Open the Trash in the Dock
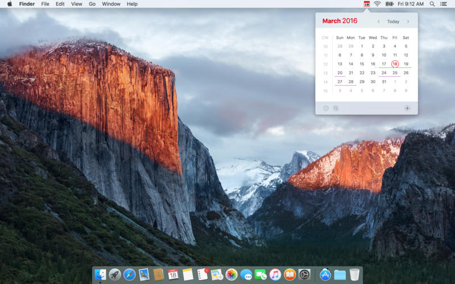Image resolution: width=455 pixels, height=284 pixels. coord(354,274)
